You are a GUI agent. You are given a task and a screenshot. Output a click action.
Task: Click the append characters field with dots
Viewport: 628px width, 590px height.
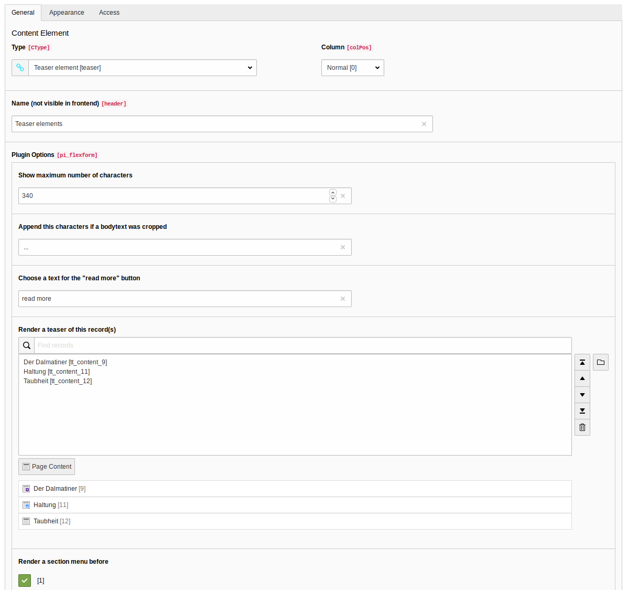[185, 247]
